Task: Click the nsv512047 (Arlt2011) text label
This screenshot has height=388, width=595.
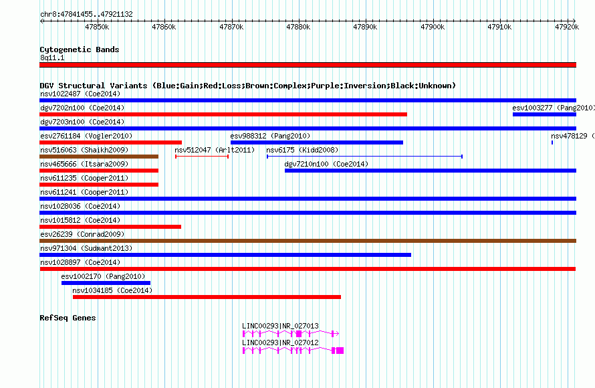Action: point(215,150)
